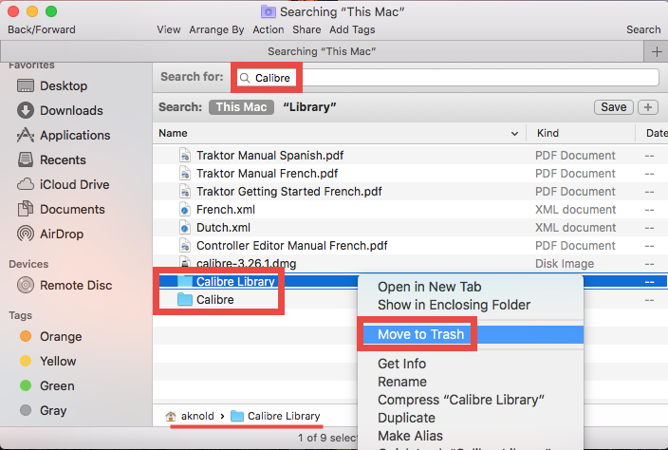Viewport: 668px width, 450px height.
Task: Set search scope to "Library"
Action: pos(309,107)
